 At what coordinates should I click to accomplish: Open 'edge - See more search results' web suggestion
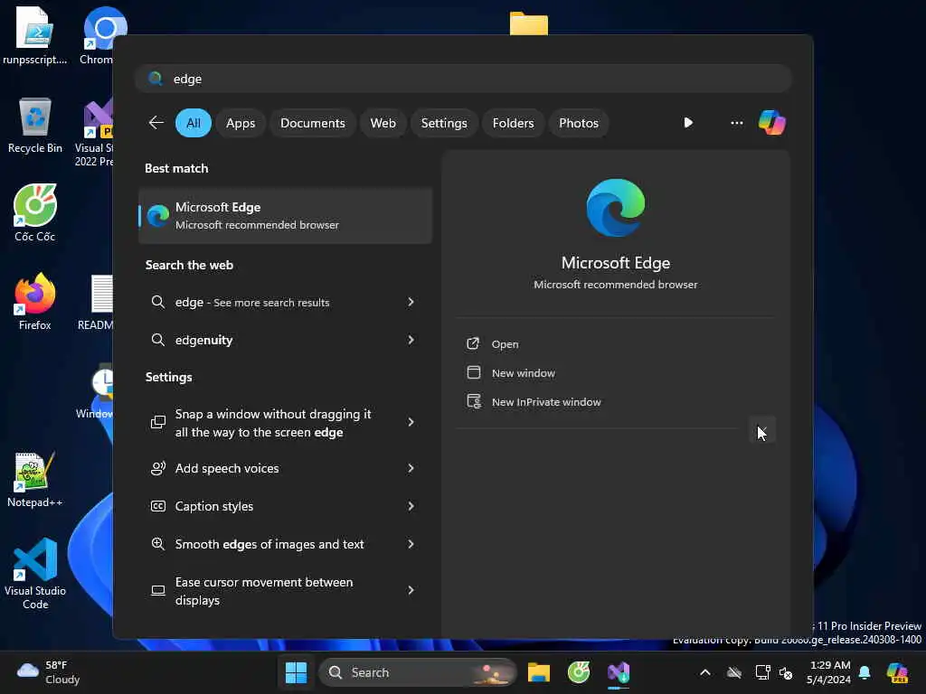click(285, 302)
